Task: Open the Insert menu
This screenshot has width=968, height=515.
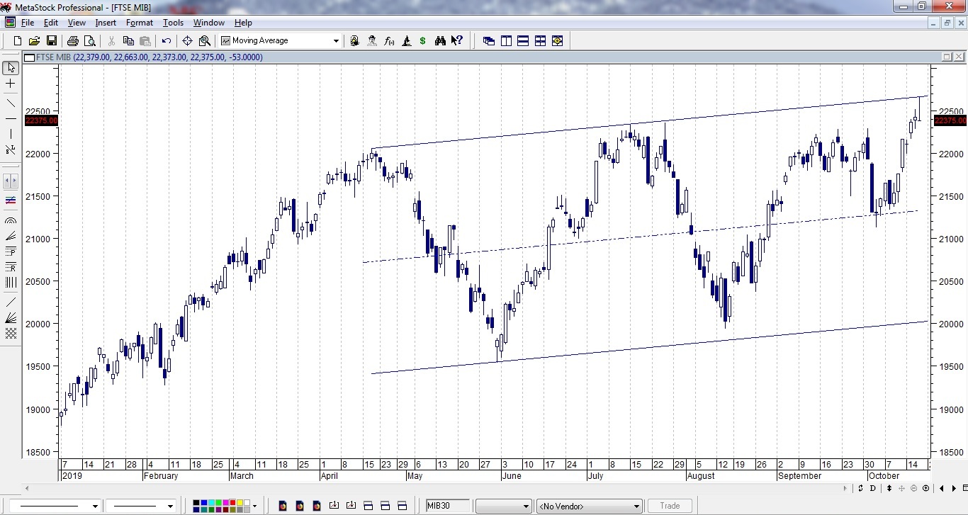Action: tap(106, 23)
